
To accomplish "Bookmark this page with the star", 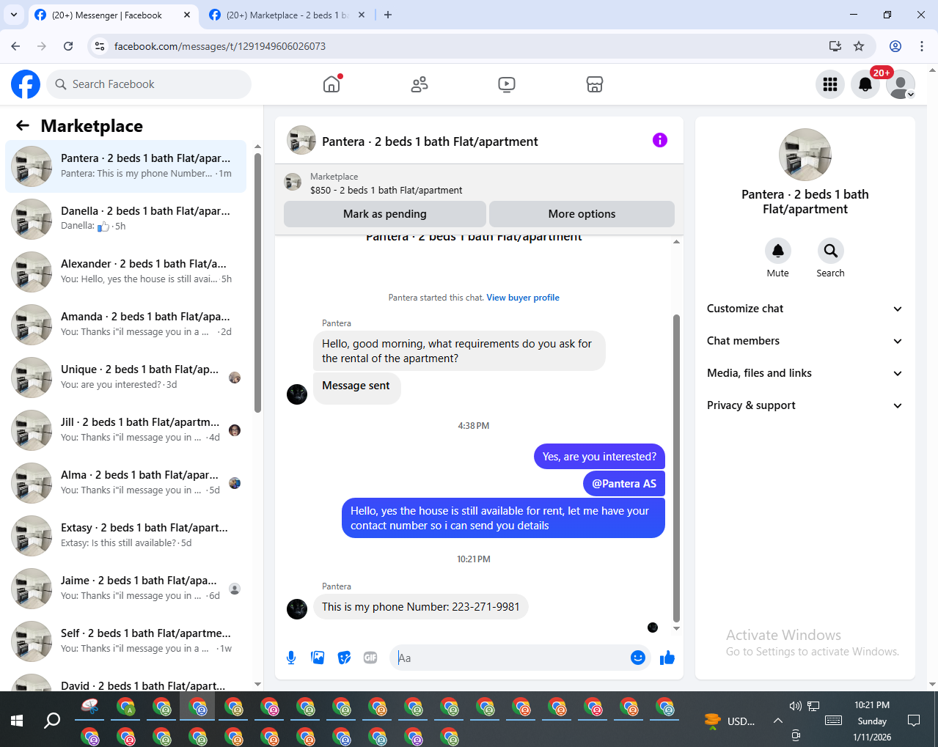I will click(x=859, y=46).
